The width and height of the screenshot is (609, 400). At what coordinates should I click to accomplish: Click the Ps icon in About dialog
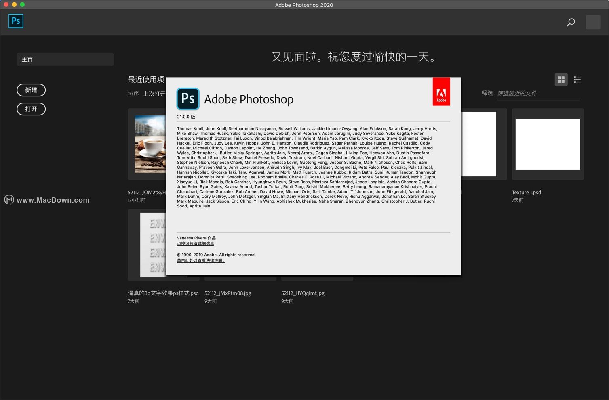point(188,99)
